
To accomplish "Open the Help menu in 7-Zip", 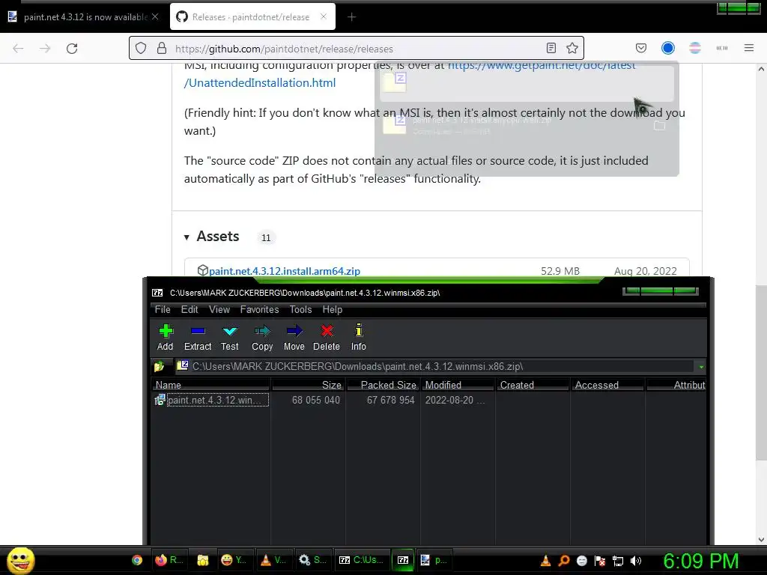I will coord(332,309).
